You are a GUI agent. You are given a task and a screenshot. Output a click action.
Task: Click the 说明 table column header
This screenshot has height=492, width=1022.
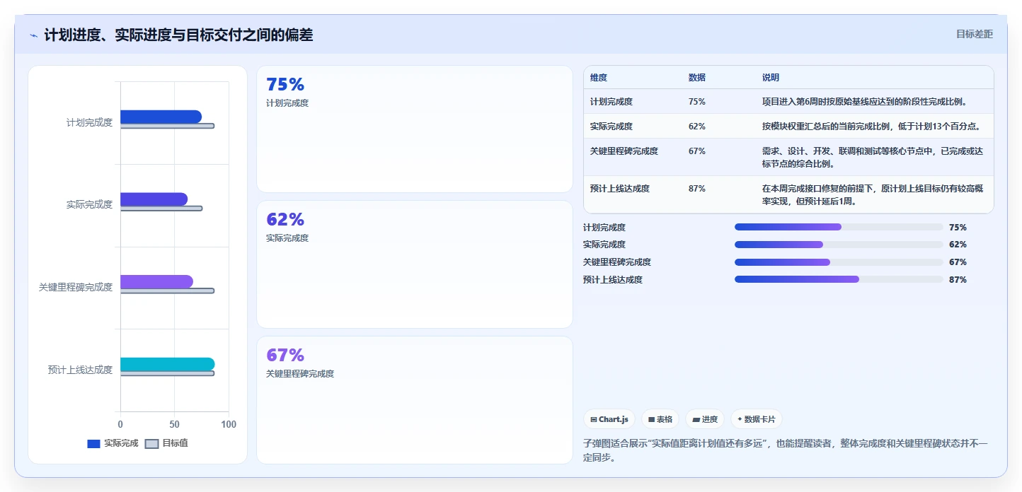click(x=771, y=78)
